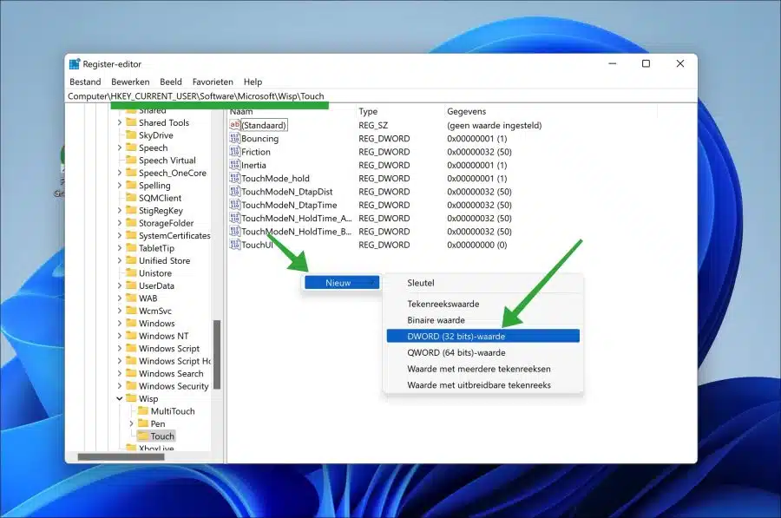Viewport: 781px width, 518px height.
Task: Click the (Standaard) string value icon
Action: pyautogui.click(x=234, y=125)
